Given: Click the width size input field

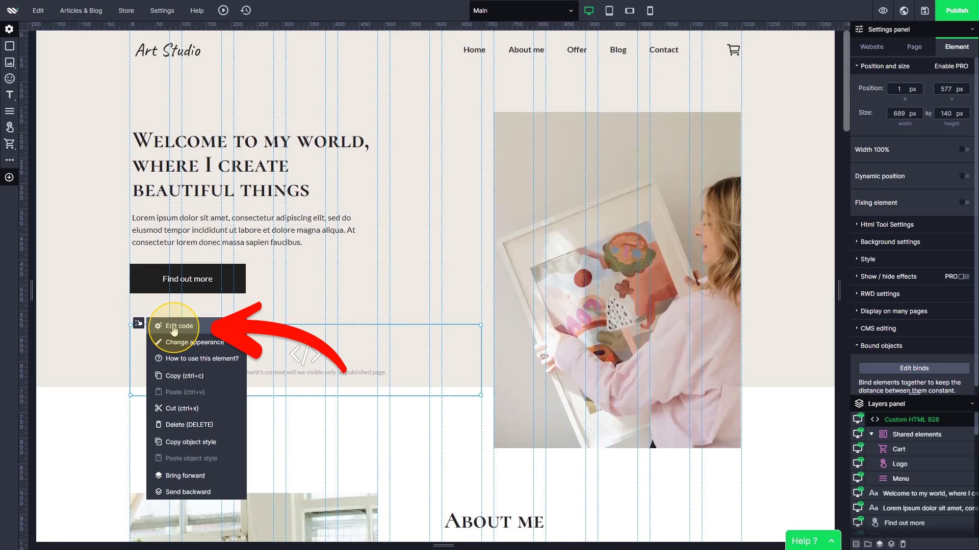Looking at the screenshot, I should click(905, 114).
